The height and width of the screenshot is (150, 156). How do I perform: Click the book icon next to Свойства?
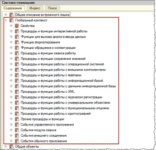[17, 26]
